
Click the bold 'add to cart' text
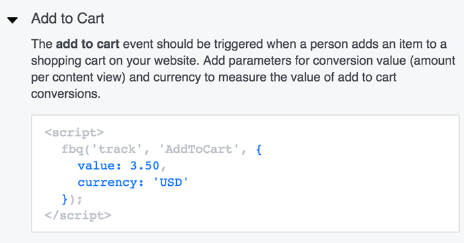pyautogui.click(x=87, y=44)
